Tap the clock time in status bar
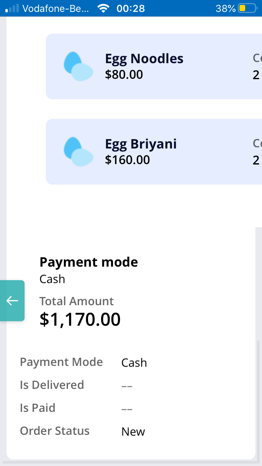The image size is (262, 466). [x=131, y=8]
